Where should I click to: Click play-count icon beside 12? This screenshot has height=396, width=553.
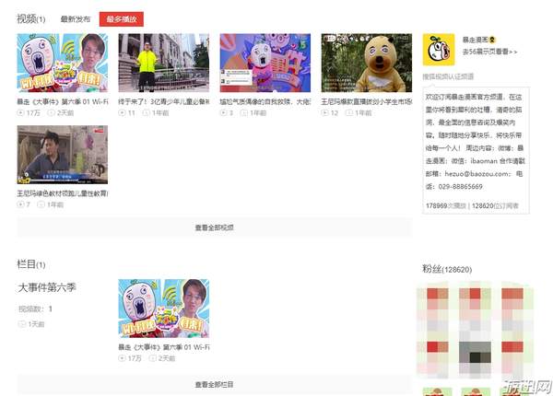(324, 112)
